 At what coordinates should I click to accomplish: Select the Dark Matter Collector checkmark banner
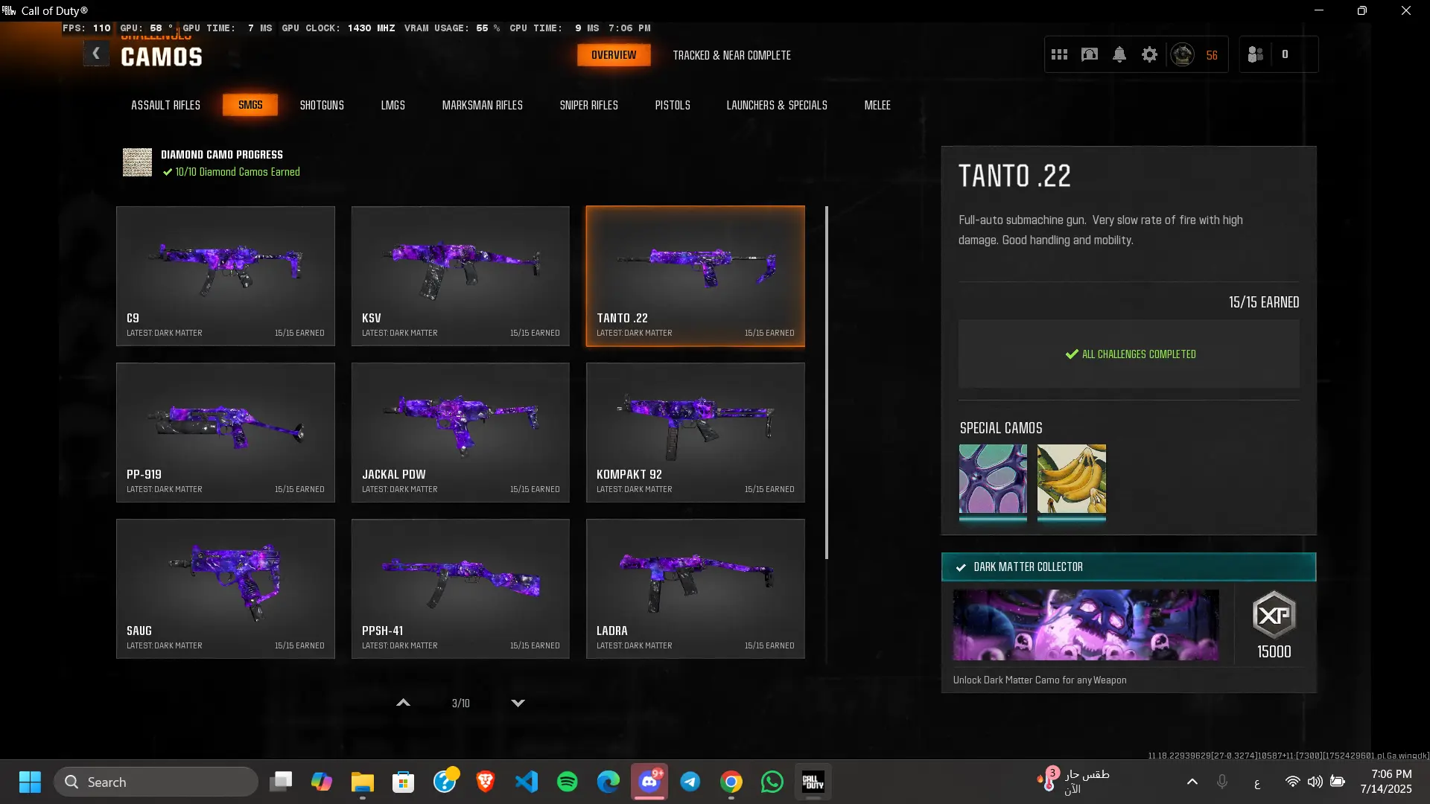click(x=1128, y=567)
